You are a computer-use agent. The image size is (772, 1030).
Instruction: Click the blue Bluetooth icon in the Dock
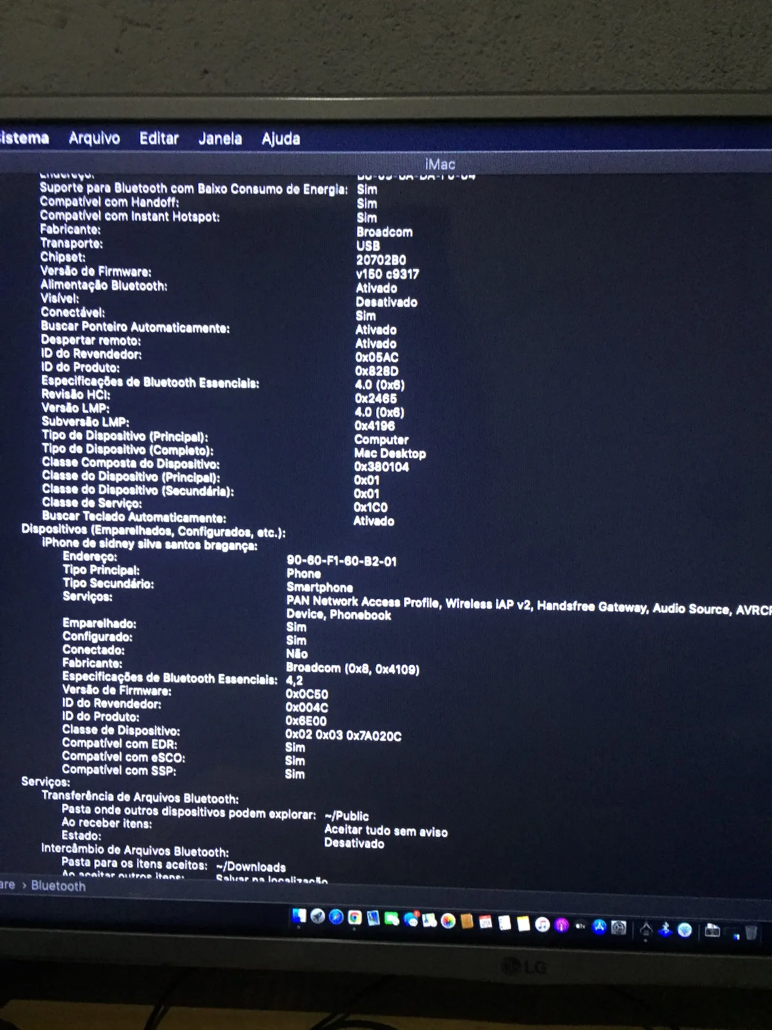click(665, 929)
